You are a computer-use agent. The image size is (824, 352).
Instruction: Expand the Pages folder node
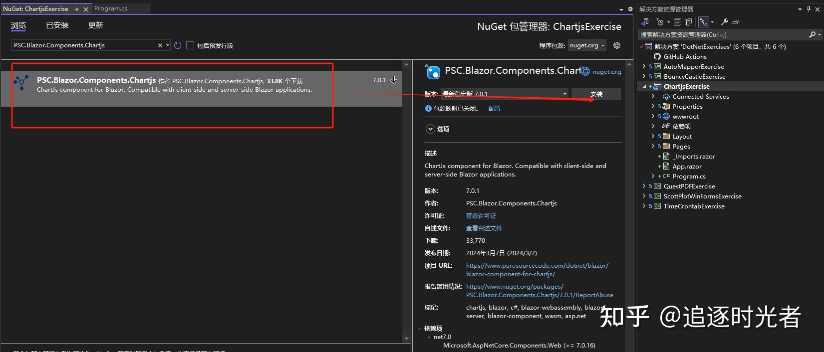653,147
